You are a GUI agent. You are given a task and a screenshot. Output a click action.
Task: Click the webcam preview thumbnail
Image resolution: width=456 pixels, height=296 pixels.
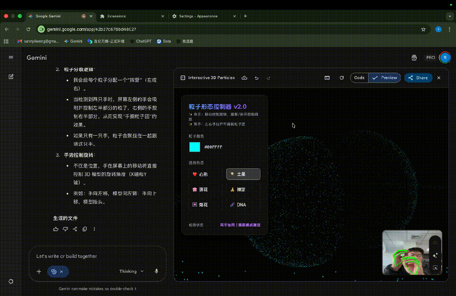click(x=412, y=253)
